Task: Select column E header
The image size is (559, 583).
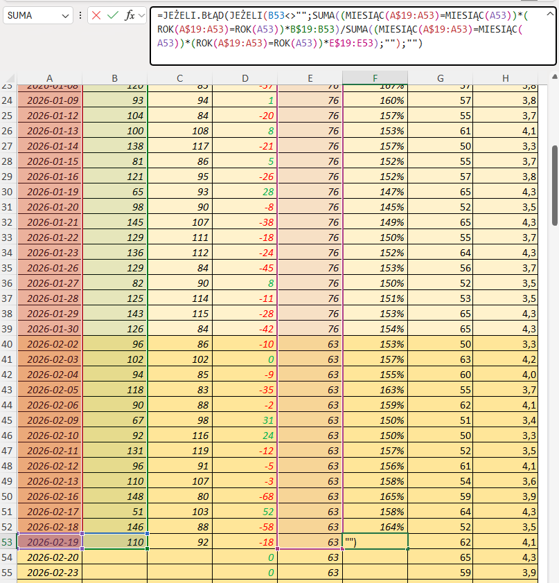Action: point(310,78)
